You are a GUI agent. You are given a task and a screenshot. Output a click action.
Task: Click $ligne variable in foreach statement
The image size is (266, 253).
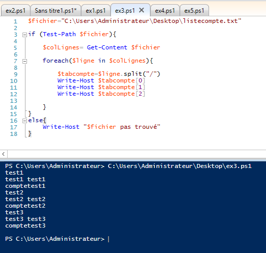pos(83,61)
